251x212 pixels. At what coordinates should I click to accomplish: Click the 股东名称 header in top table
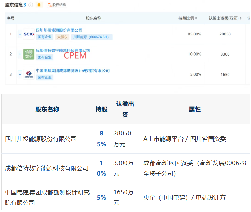(x=94, y=18)
